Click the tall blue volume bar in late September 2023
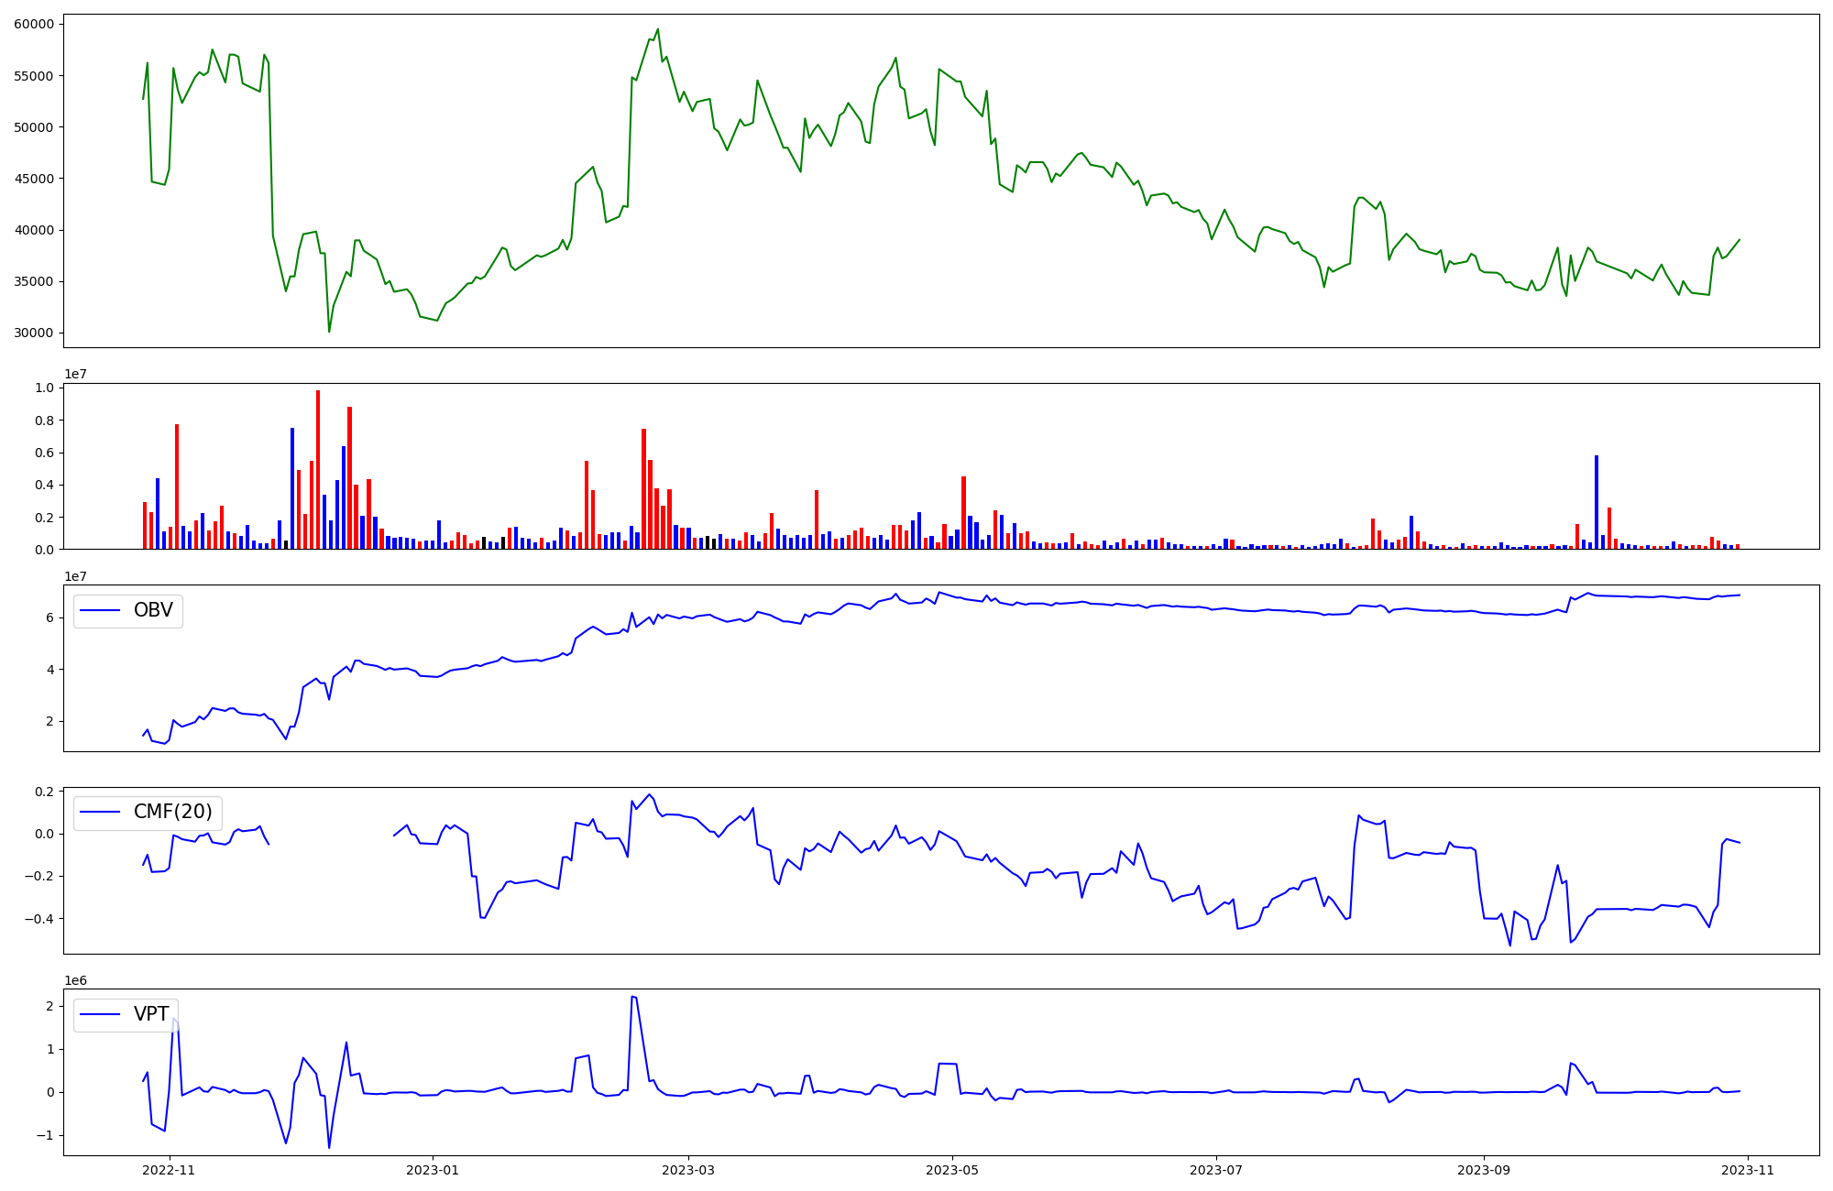Screen dimensions: 1833x1191 (x=1596, y=501)
